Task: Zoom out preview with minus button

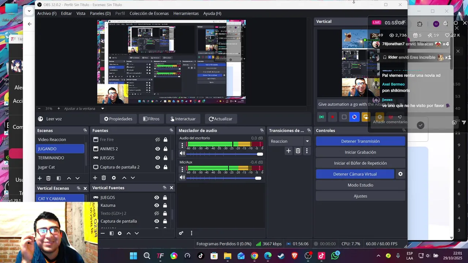Action: point(39,108)
